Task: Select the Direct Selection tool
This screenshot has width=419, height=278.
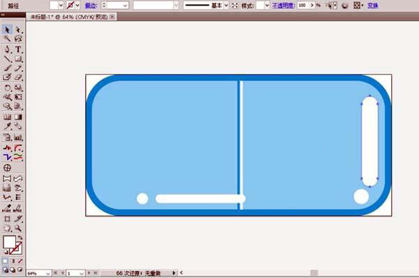Action: pos(18,29)
